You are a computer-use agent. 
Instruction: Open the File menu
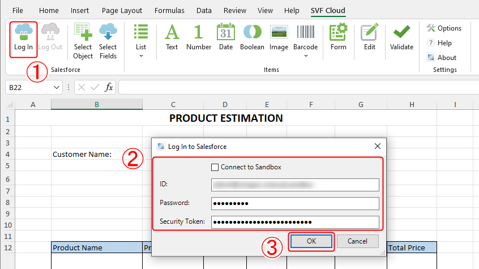[x=18, y=10]
